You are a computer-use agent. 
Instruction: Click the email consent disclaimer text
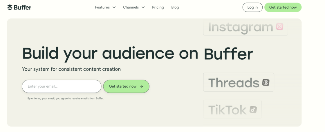66,99
